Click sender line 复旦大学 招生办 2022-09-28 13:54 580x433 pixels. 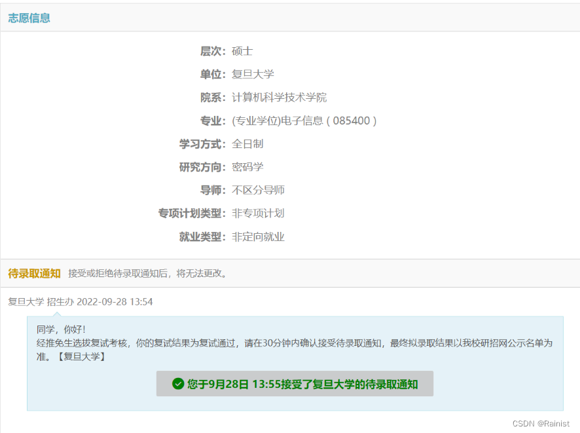click(81, 301)
